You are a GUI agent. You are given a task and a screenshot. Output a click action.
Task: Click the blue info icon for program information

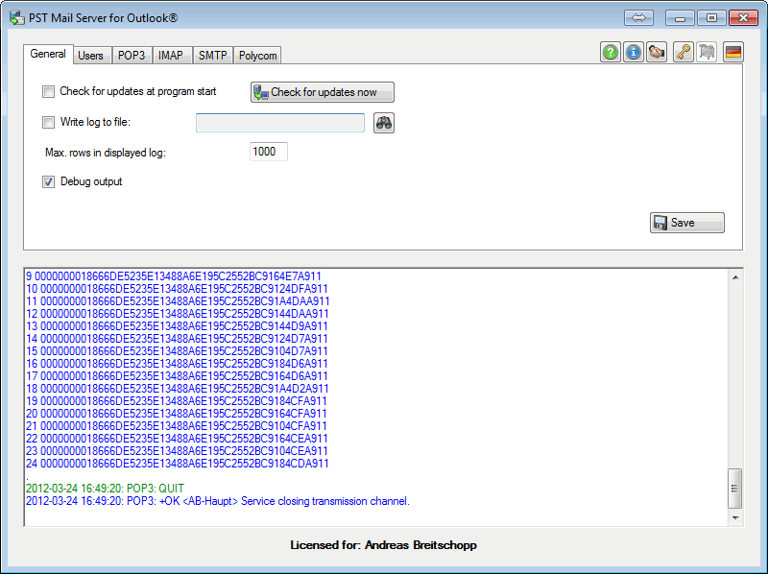pos(634,52)
